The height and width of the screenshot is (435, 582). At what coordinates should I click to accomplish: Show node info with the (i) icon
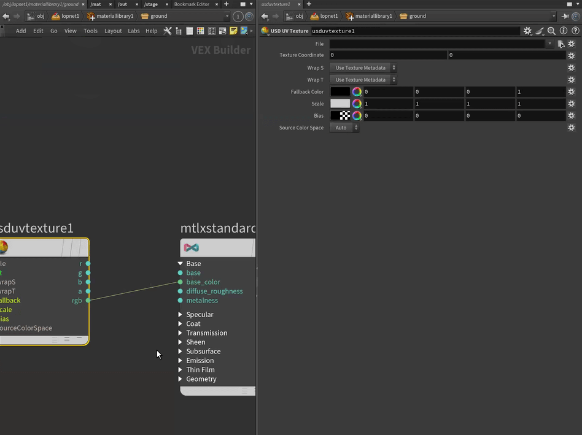pyautogui.click(x=564, y=31)
